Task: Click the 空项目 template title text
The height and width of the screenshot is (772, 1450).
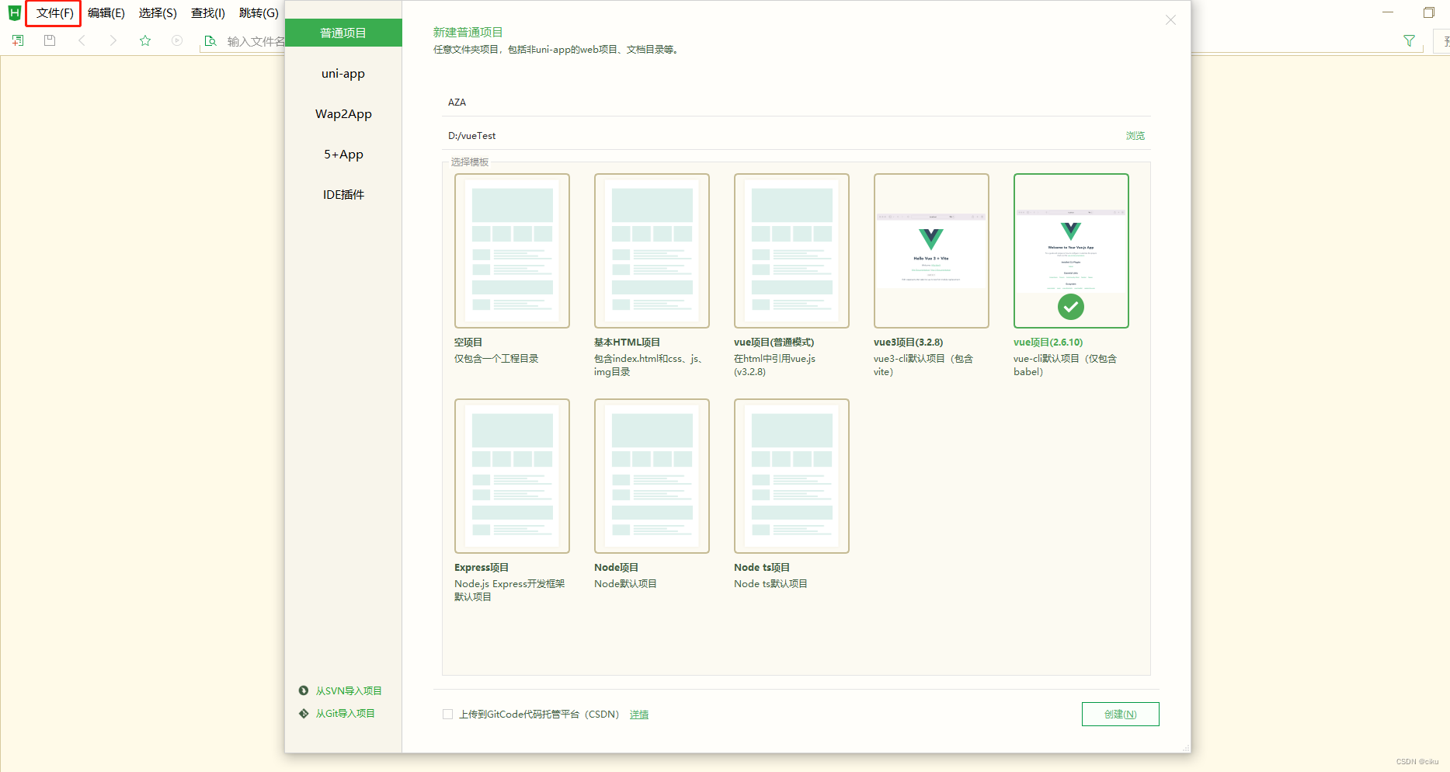Action: [468, 342]
